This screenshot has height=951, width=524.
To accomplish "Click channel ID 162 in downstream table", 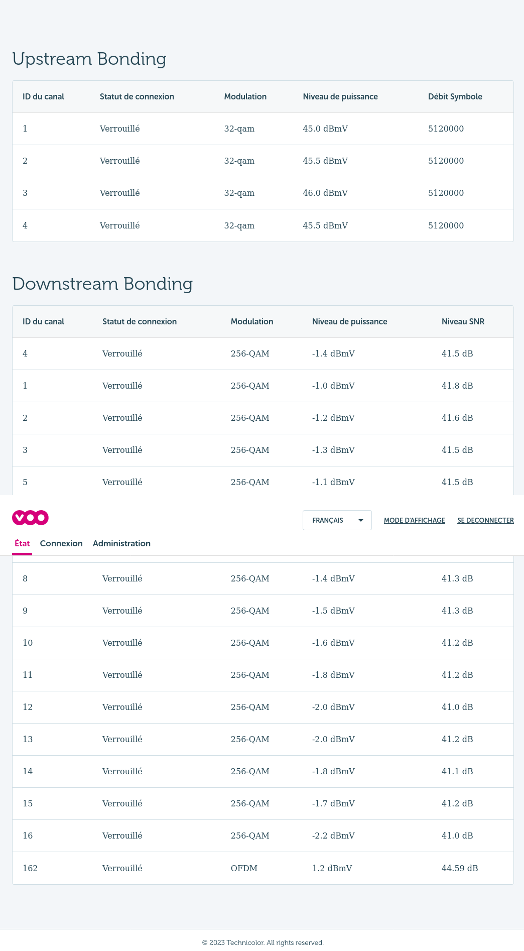I will [30, 868].
